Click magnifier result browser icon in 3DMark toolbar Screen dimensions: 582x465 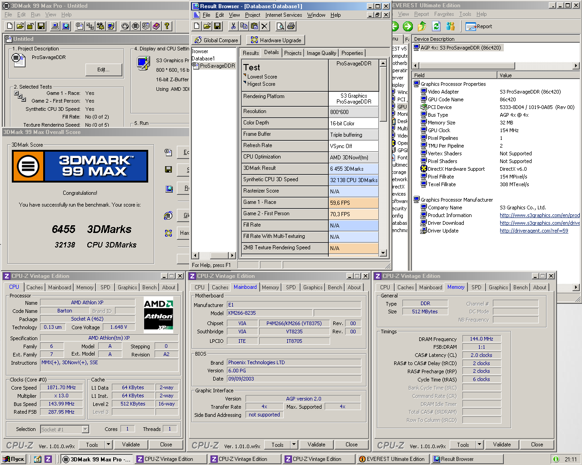[66, 26]
